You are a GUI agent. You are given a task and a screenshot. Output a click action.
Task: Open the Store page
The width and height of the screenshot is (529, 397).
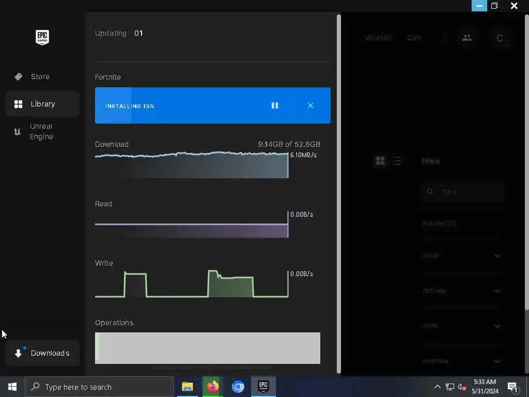[x=42, y=77]
